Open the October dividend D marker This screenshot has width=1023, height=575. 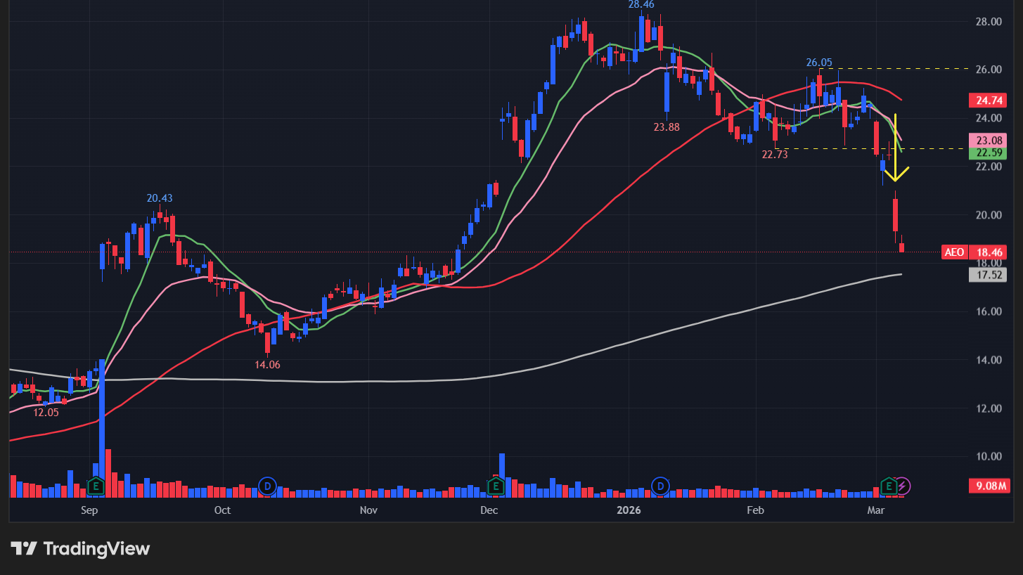click(266, 486)
